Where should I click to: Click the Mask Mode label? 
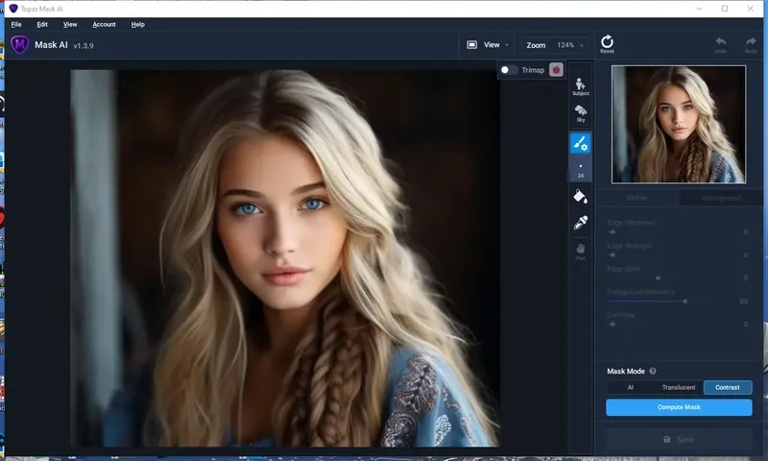click(626, 371)
